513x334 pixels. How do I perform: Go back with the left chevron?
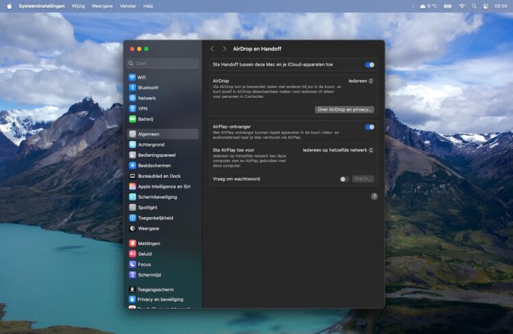(212, 49)
